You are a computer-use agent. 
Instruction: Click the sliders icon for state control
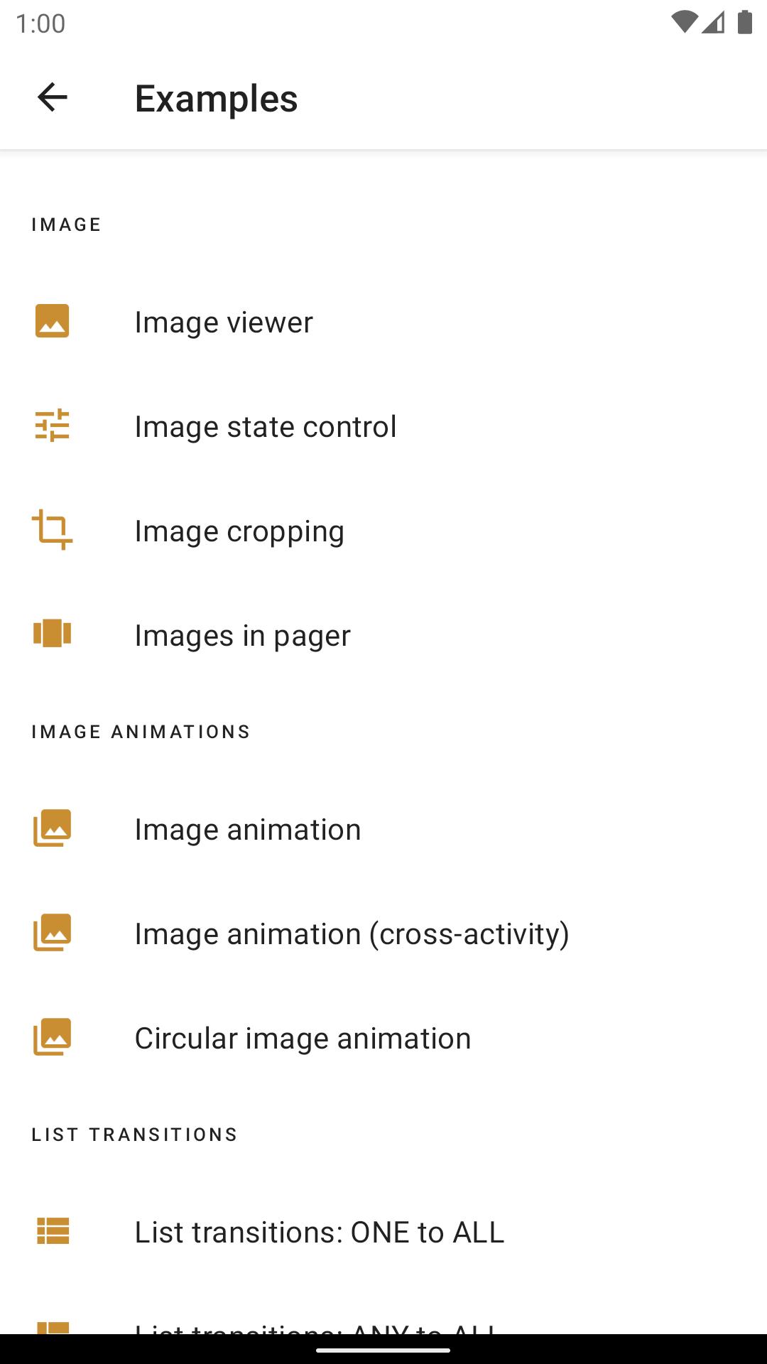click(x=53, y=426)
